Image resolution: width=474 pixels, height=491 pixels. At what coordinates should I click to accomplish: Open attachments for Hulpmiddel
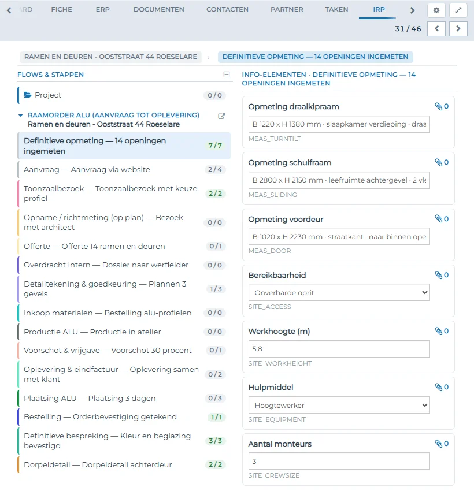[x=442, y=387]
